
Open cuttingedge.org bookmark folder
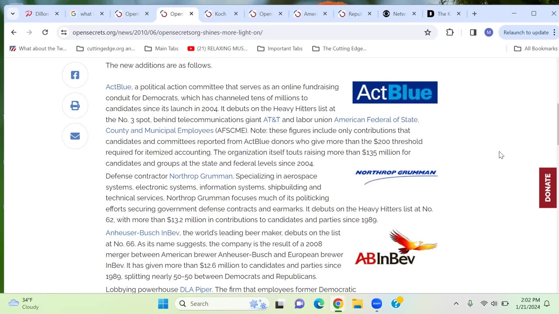pos(106,48)
